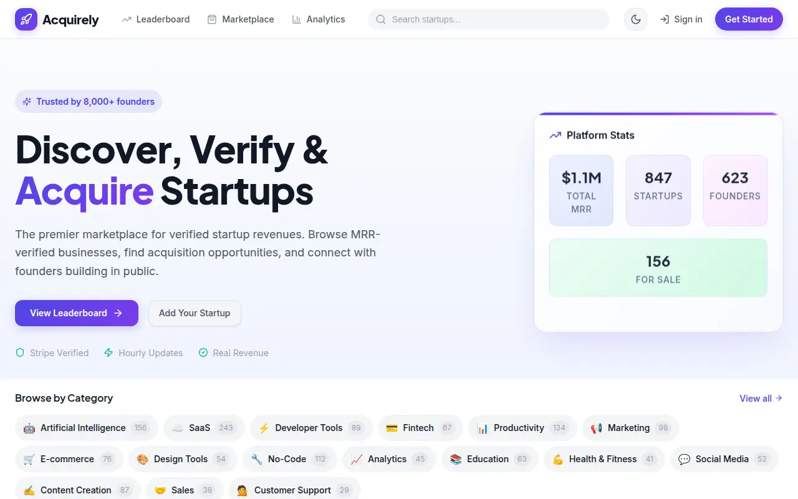Image resolution: width=798 pixels, height=499 pixels.
Task: Click the Get Started button
Action: 749,19
